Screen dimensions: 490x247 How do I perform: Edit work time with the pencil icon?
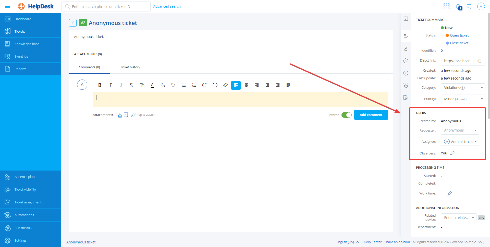pyautogui.click(x=450, y=193)
